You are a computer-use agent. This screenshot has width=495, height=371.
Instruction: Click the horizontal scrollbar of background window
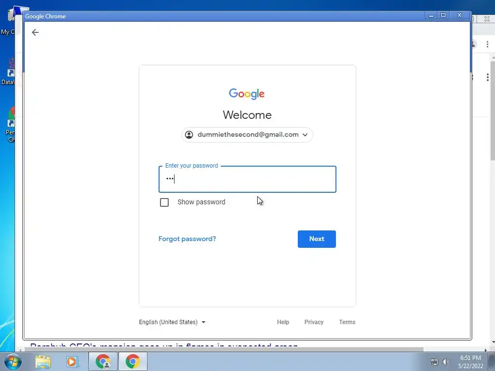pos(224,350)
